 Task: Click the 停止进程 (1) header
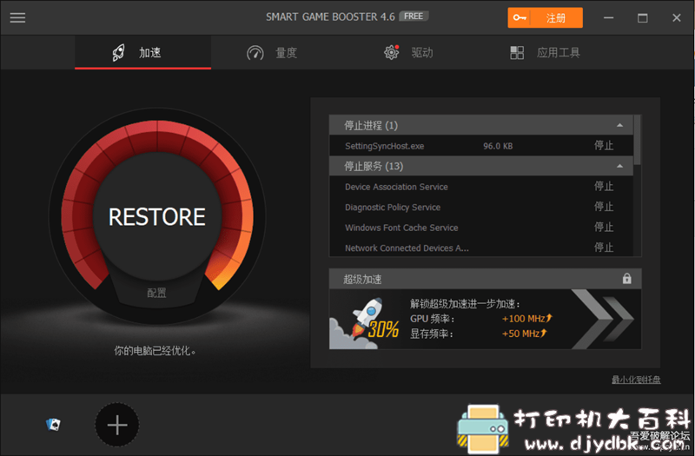tap(481, 125)
